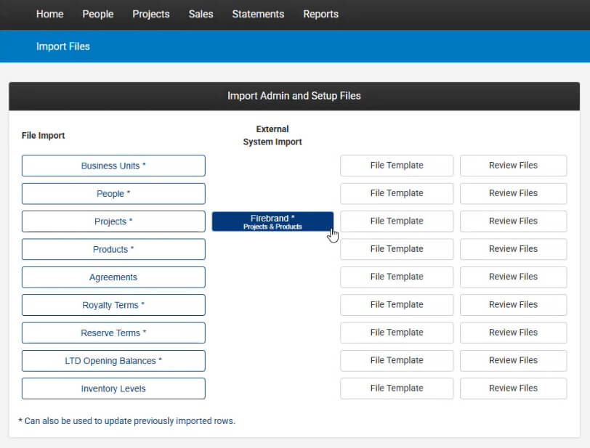Open the Home menu

tap(49, 14)
